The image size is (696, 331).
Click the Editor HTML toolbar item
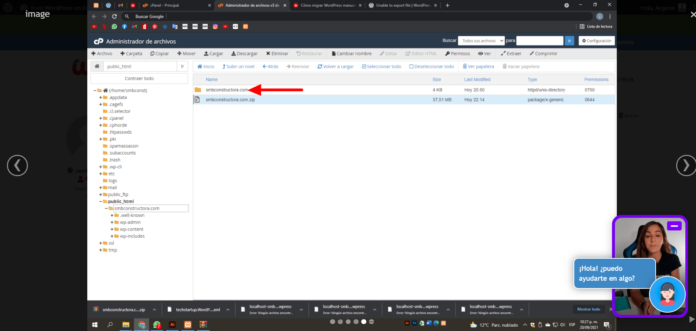click(421, 54)
